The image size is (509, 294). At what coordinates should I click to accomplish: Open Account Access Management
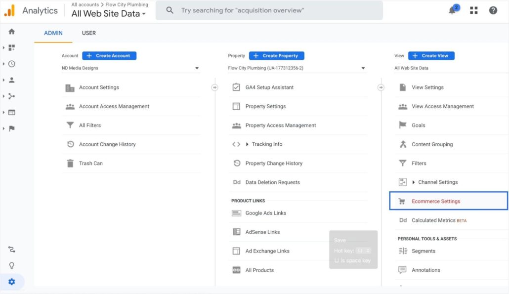click(114, 106)
